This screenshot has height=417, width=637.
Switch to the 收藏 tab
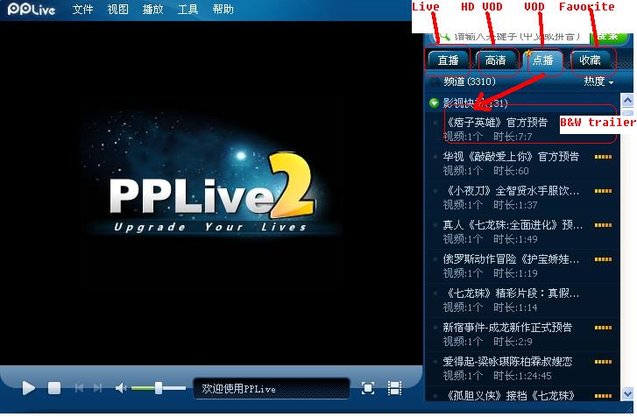pos(591,60)
